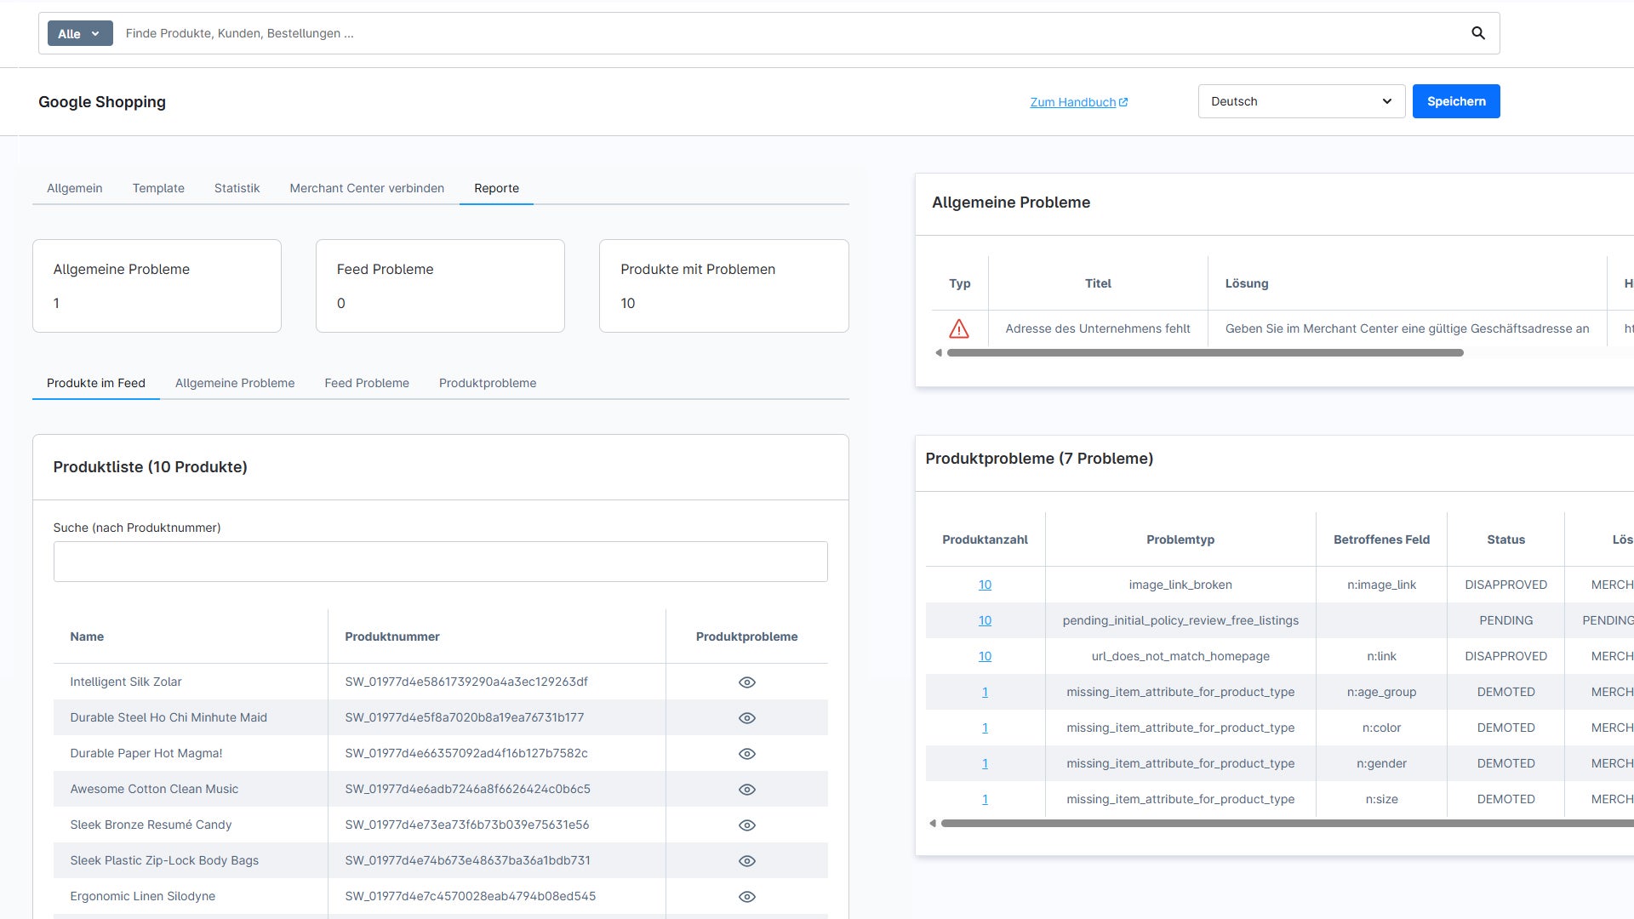Click the search magnifier icon
Screen dimensions: 1634x919
click(1478, 33)
